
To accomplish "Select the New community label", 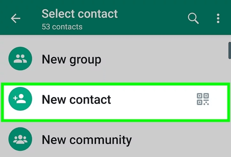I will click(x=87, y=140).
